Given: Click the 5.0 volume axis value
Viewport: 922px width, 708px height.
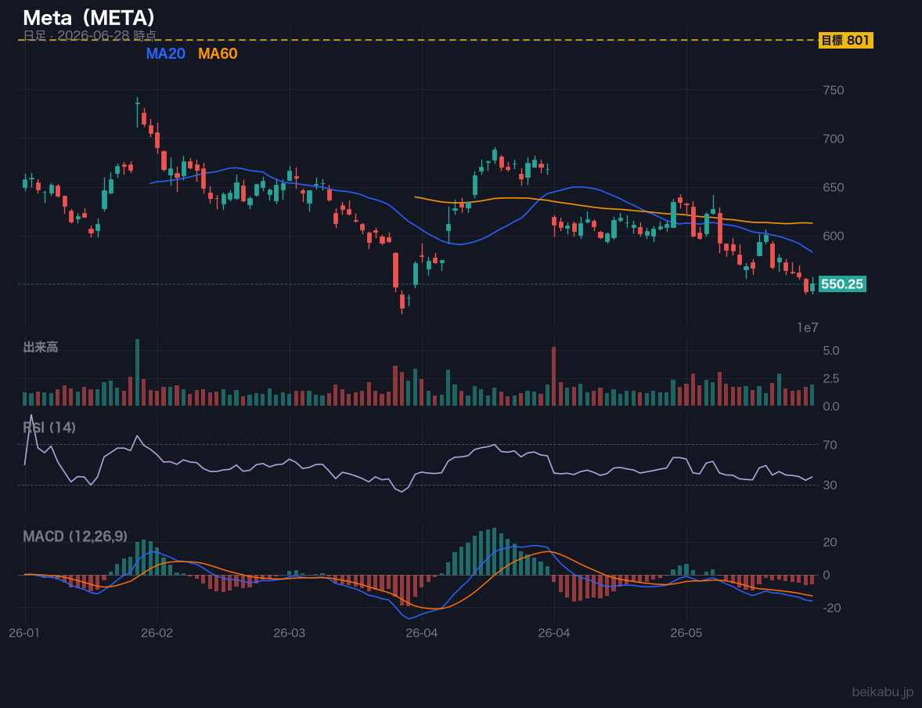Looking at the screenshot, I should (x=831, y=351).
